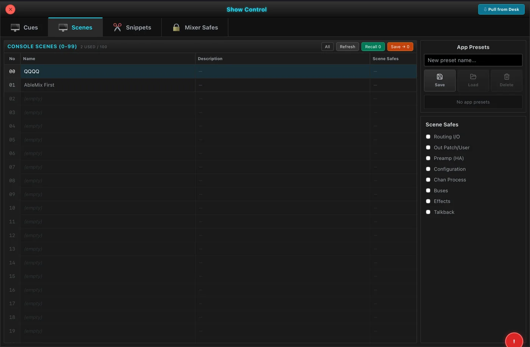The width and height of the screenshot is (530, 347).
Task: Click the scissors icon on Snippets tab
Action: coord(117,27)
